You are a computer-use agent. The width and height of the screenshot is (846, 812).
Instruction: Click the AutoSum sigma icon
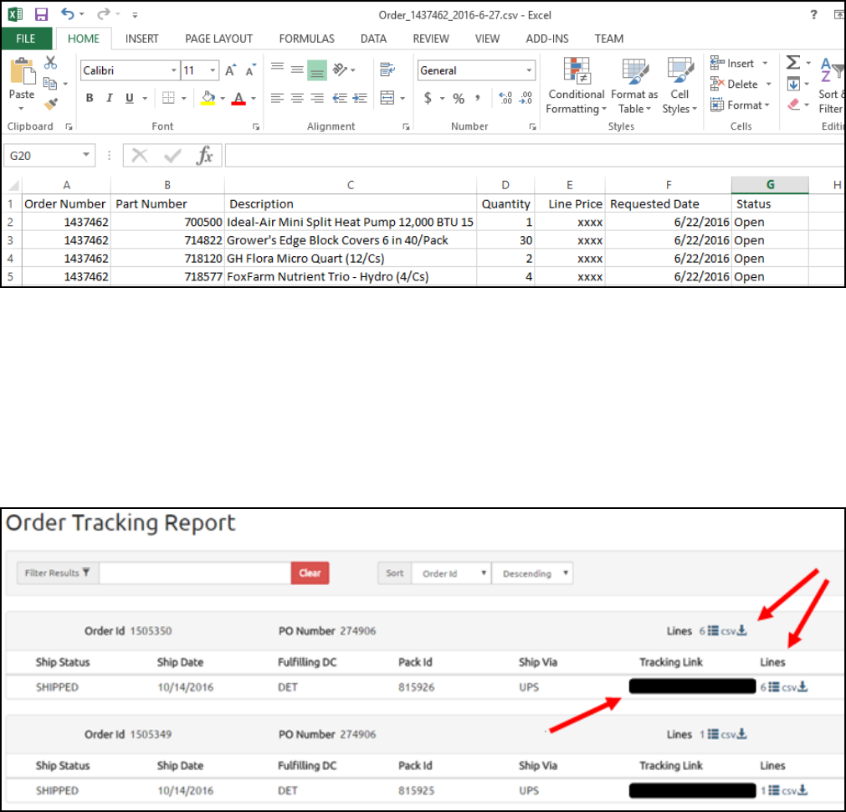[793, 63]
